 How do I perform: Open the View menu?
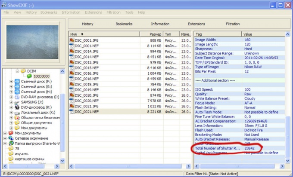(x=17, y=12)
